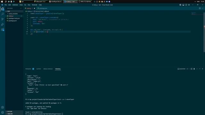Open Windows taskbar search icon

coord(6,2)
